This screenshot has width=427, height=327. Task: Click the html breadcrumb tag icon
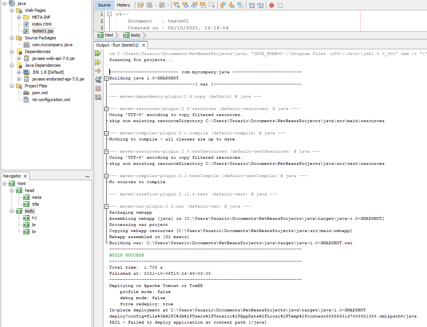(x=100, y=35)
